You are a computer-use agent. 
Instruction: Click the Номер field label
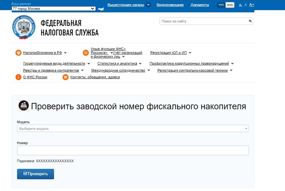click(22, 143)
